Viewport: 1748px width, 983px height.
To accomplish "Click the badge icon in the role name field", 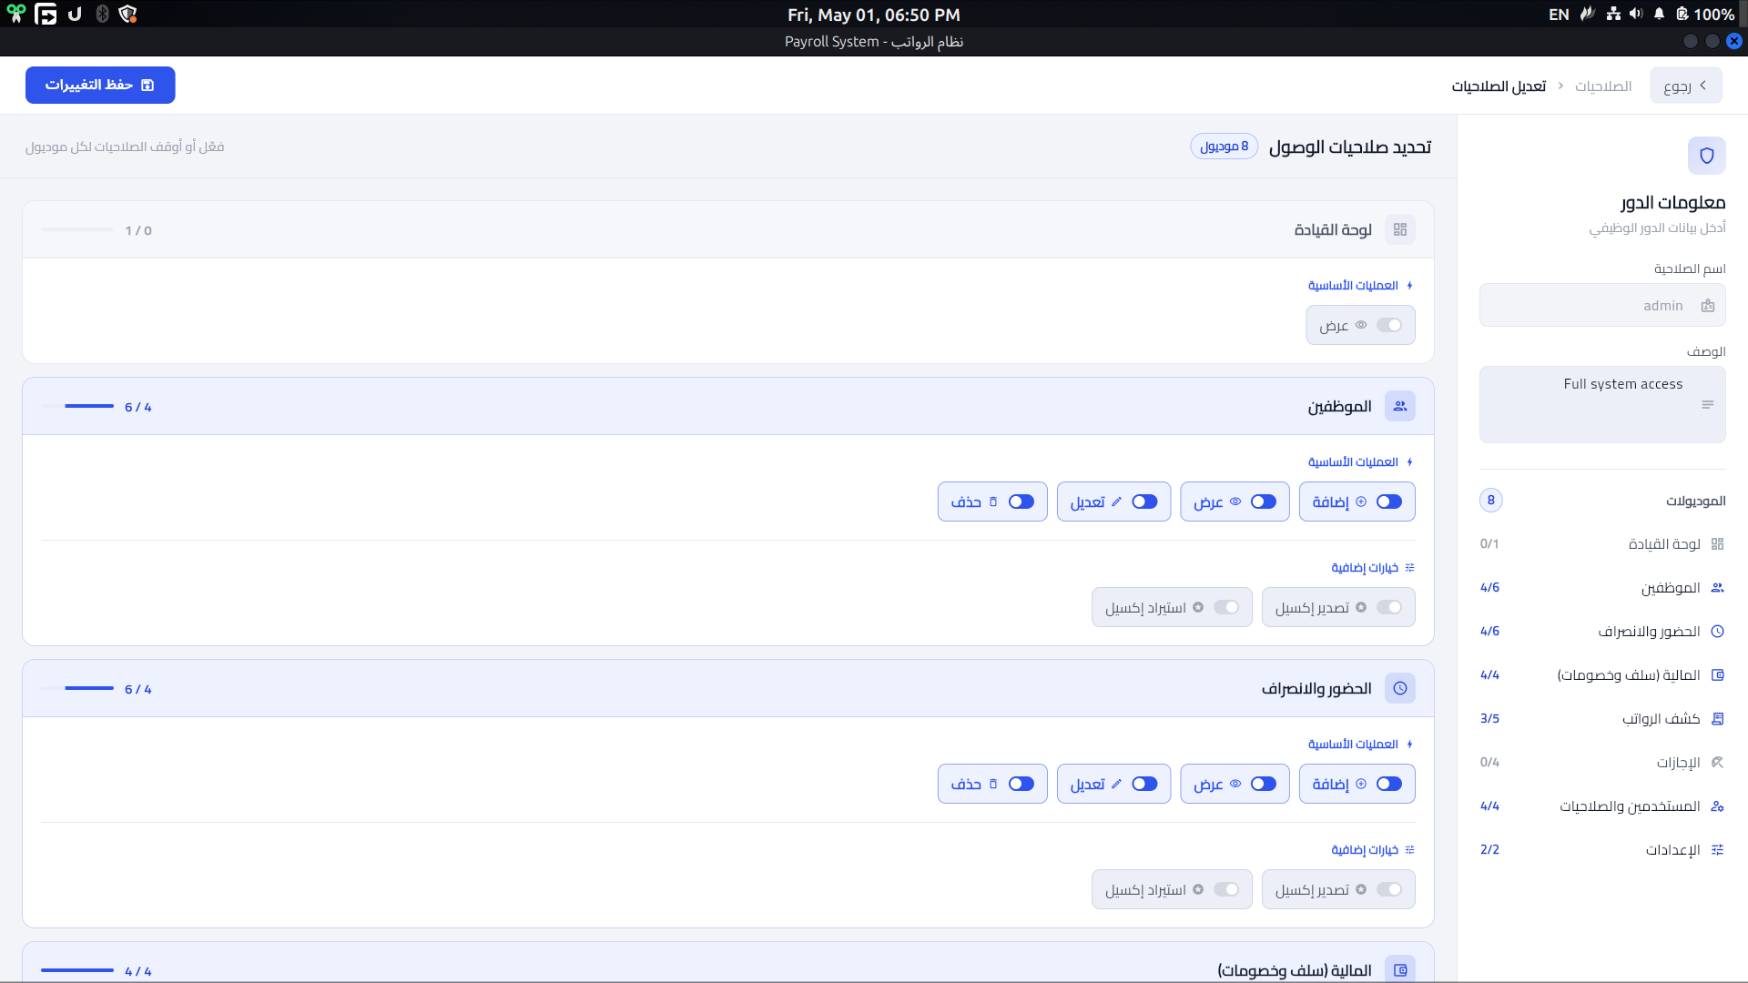I will tap(1707, 306).
